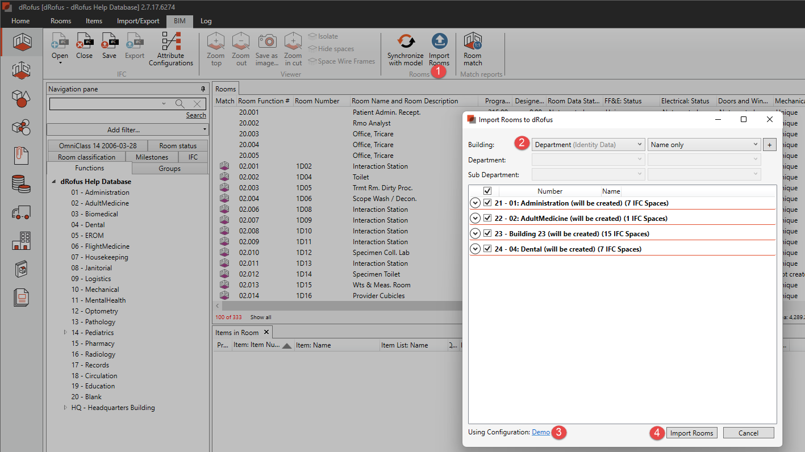Expand the 14 - Pediatrics tree node
The image size is (805, 452).
click(65, 333)
